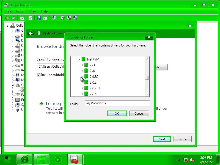This screenshot has width=220, height=165.
Task: Select the 2k16 folder
Action: (93, 94)
